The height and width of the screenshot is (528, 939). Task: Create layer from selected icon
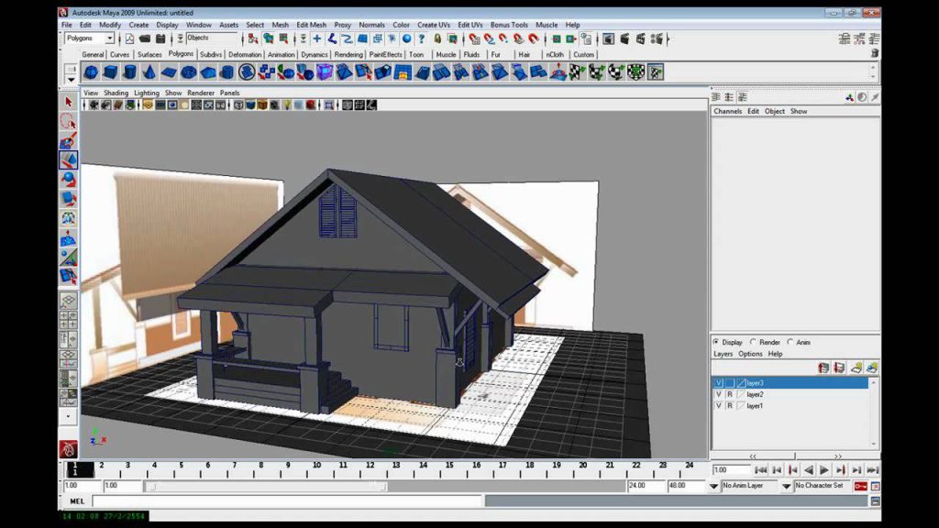point(872,368)
